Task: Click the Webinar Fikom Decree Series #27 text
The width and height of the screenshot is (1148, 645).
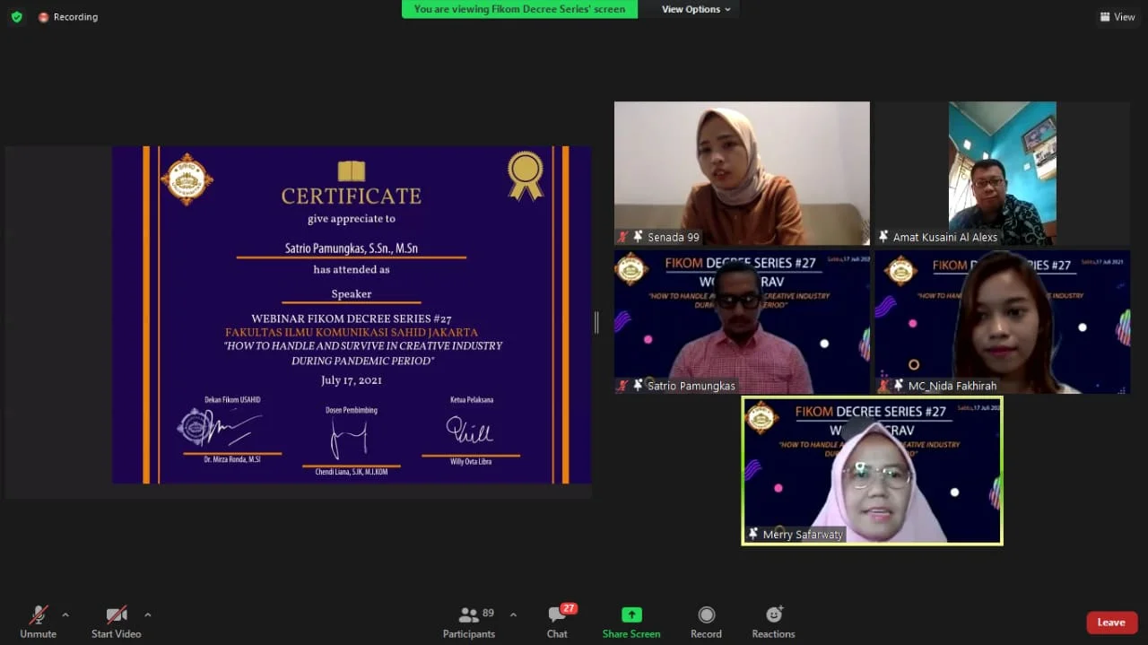Action: tap(352, 318)
